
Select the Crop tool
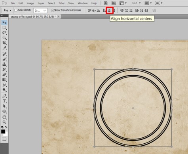point(4,43)
